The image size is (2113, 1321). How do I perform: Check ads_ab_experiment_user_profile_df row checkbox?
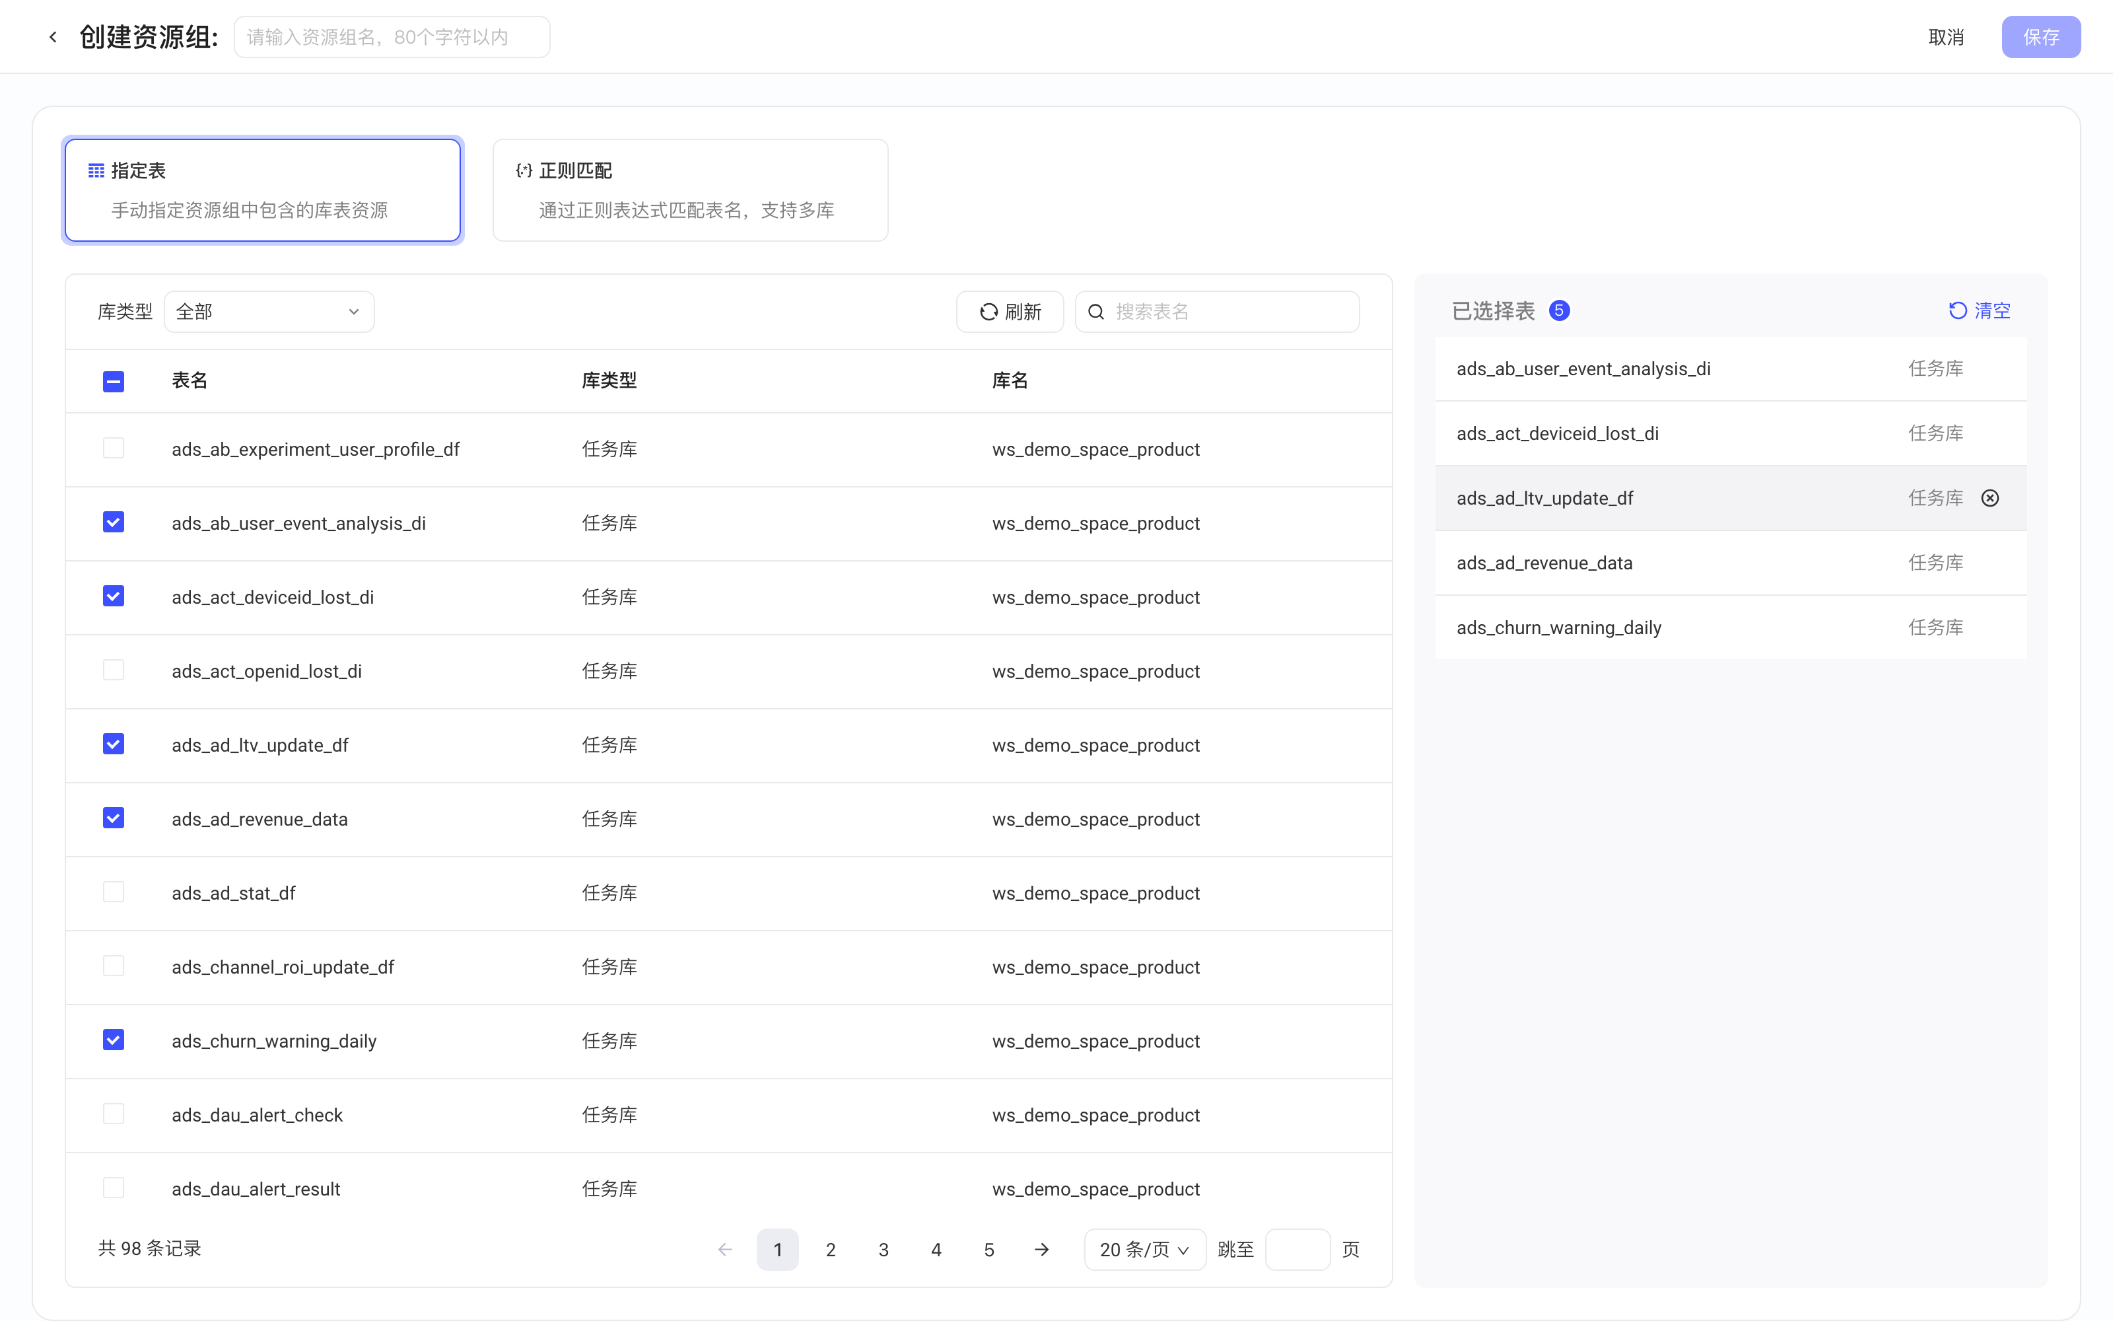click(114, 448)
